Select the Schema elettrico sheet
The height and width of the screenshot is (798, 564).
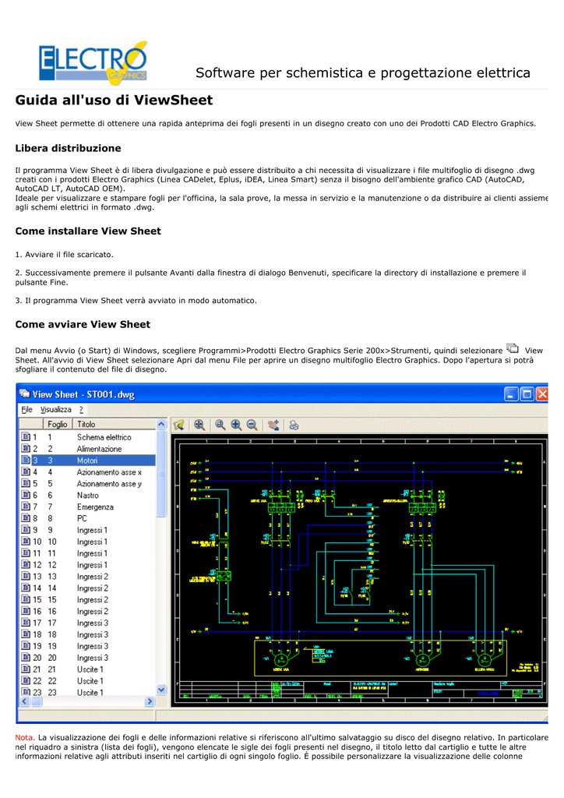(87, 436)
